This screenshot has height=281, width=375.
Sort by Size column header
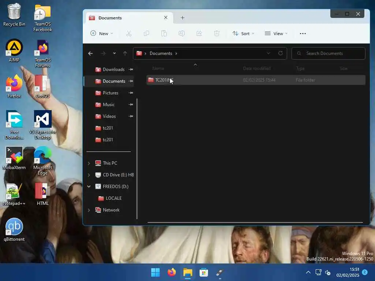click(344, 68)
